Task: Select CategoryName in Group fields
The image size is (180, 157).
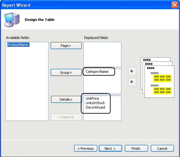Action: coord(97,72)
